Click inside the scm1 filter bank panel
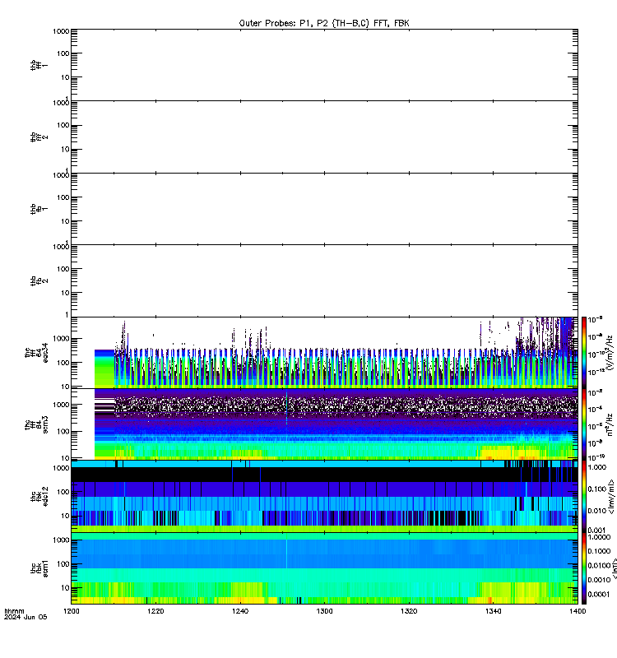 pyautogui.click(x=324, y=568)
